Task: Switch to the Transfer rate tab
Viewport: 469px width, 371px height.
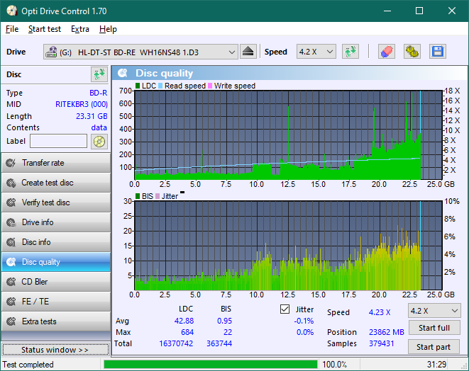Action: 56,163
